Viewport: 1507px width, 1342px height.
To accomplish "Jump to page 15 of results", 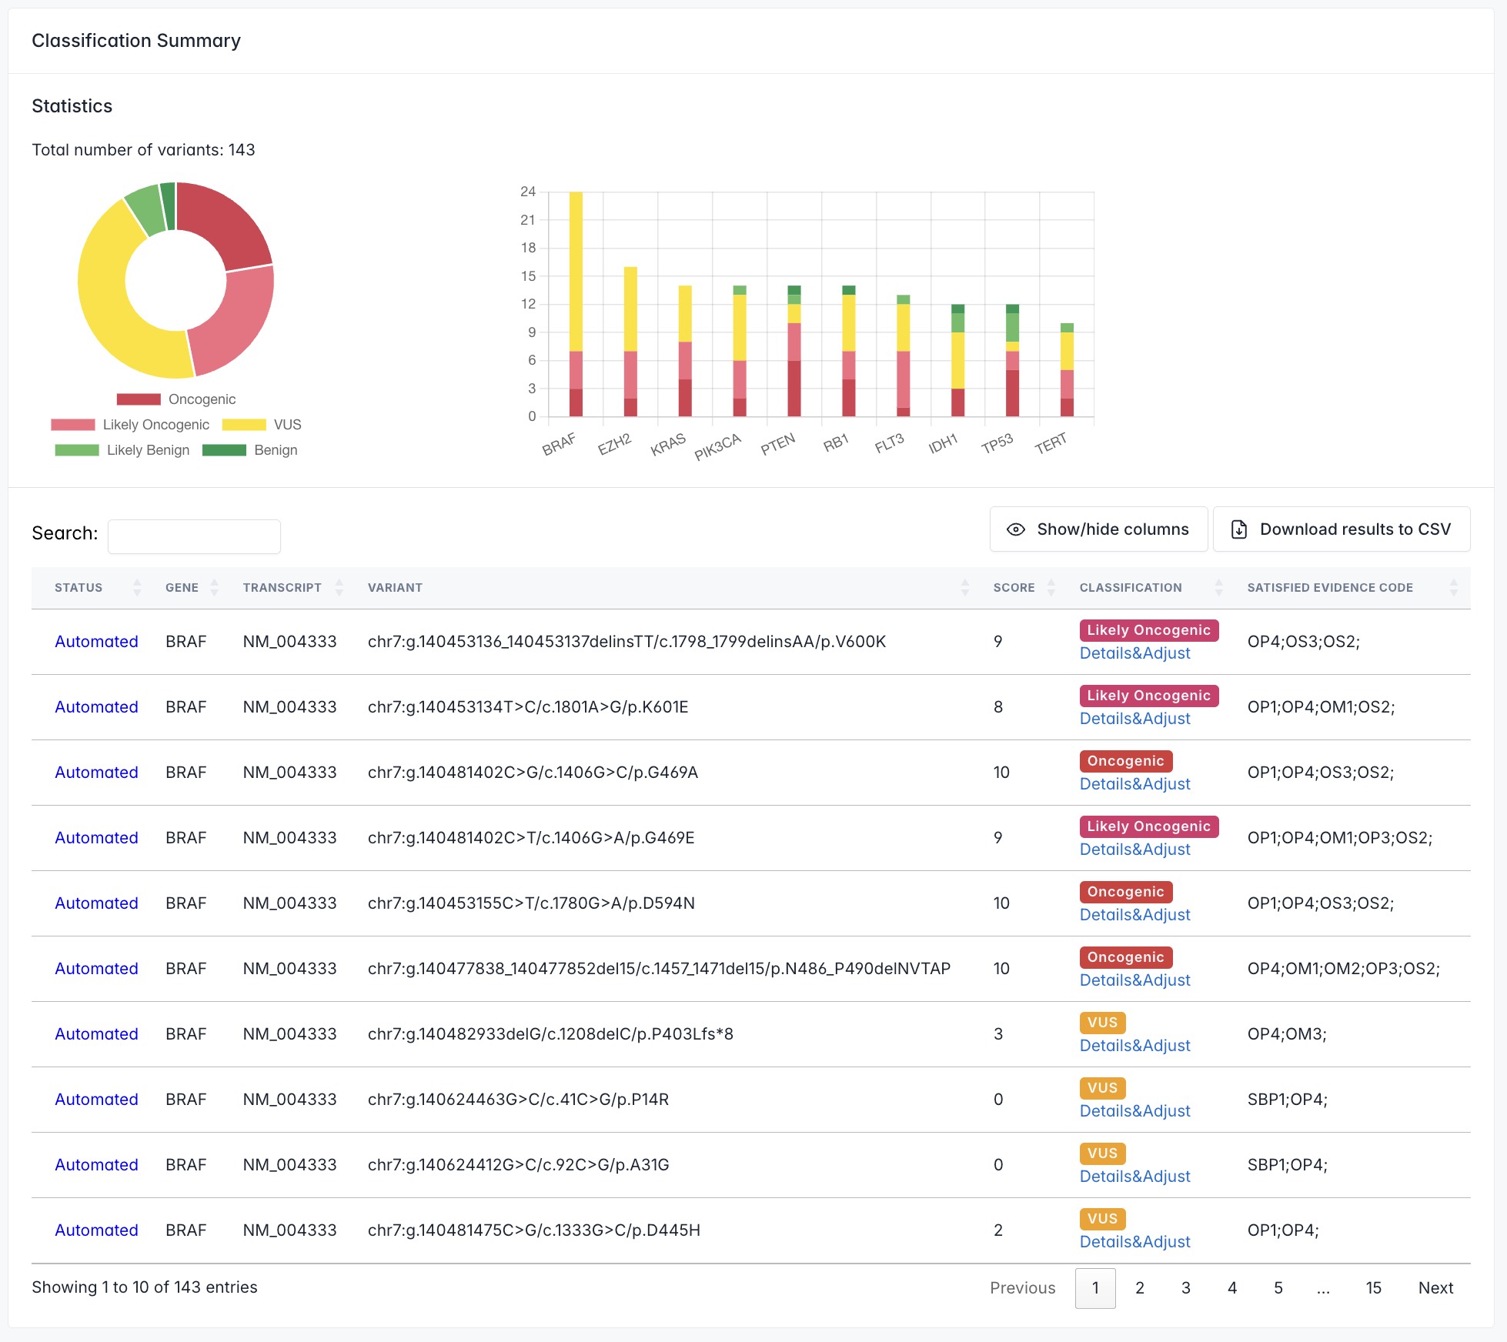I will tap(1373, 1288).
